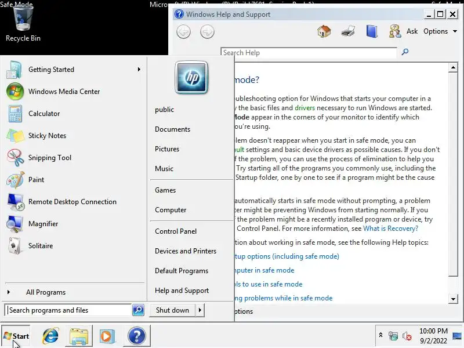Click the taskbar clock showing 10:00 PM
The width and height of the screenshot is (464, 348).
pyautogui.click(x=433, y=336)
